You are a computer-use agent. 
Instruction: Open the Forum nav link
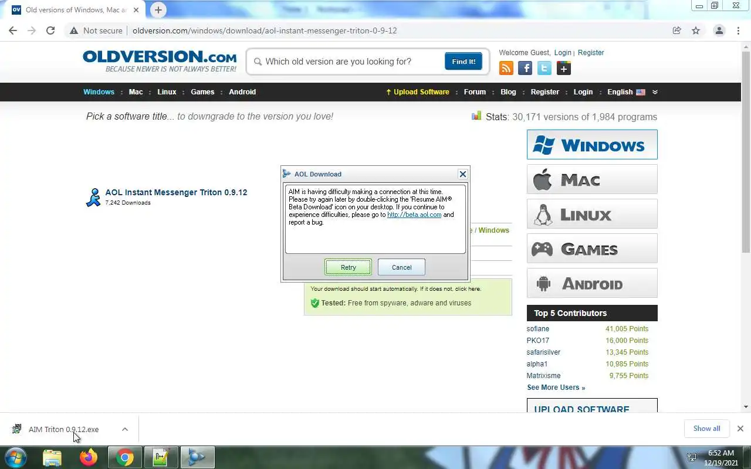(x=475, y=92)
